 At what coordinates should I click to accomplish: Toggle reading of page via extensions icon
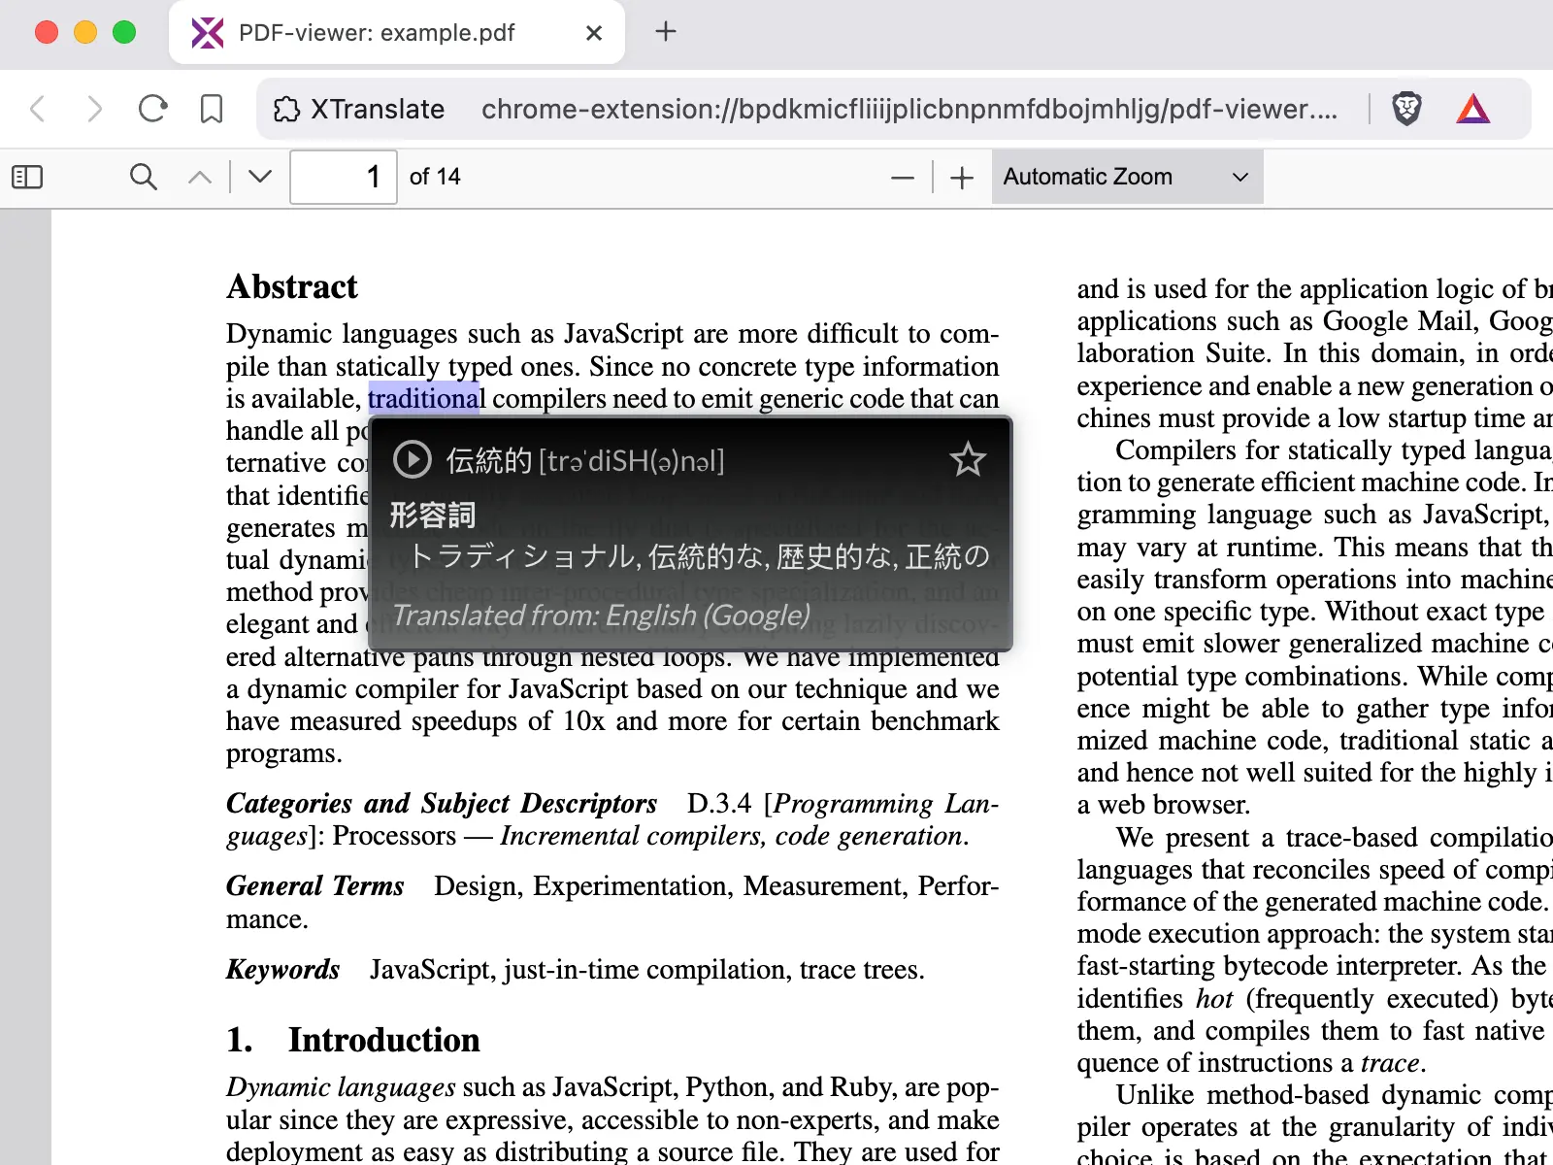[x=286, y=109]
